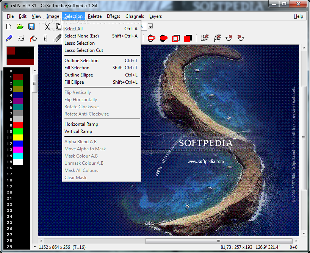310x253 pixels.
Task: Choose Select None (Esc)
Action: tap(101, 36)
